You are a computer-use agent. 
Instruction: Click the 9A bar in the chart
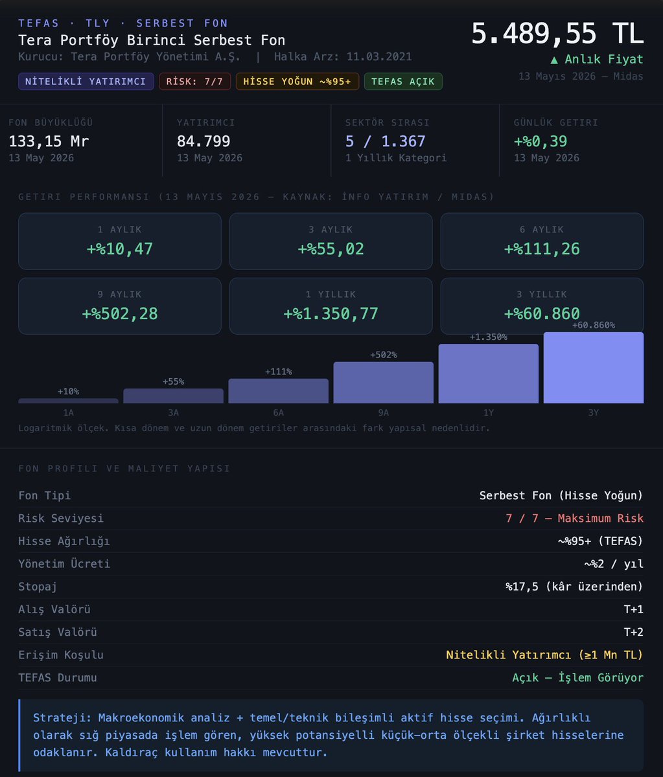coord(383,383)
